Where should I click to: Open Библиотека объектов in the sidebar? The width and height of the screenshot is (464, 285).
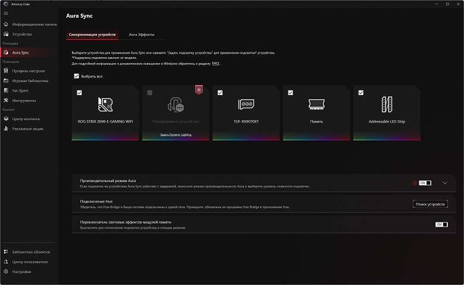point(31,252)
